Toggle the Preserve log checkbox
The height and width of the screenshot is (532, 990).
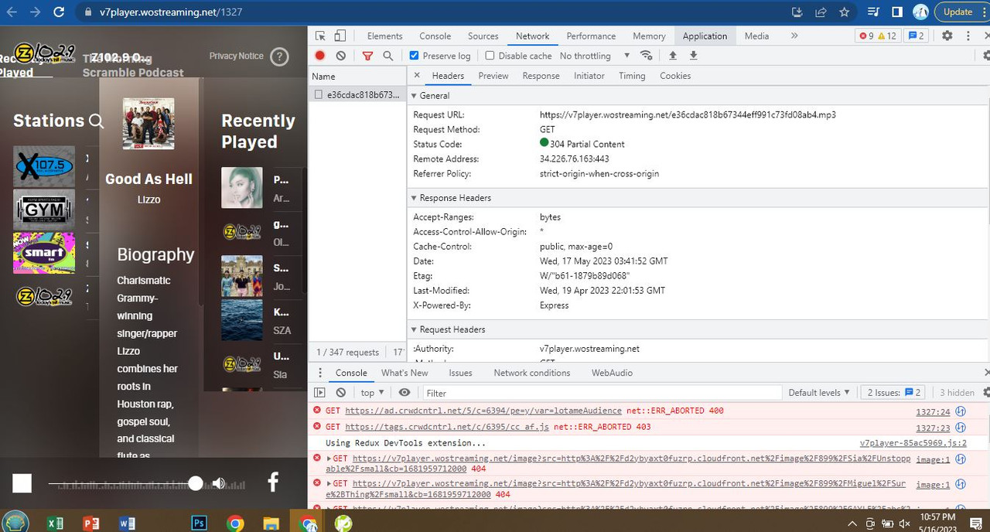414,56
